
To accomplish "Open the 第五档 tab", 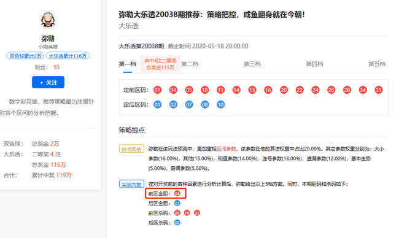I will 377,64.
